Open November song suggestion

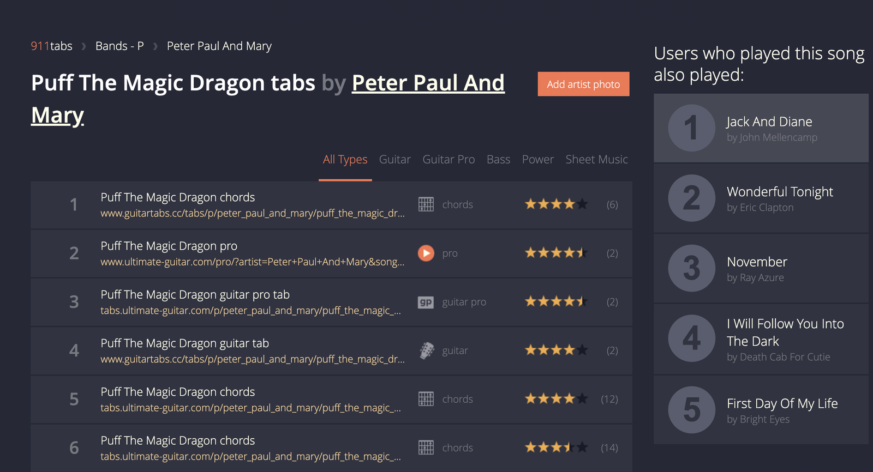point(757,262)
